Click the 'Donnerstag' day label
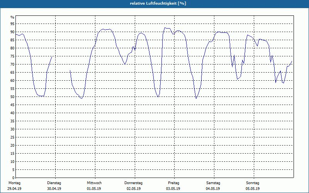This screenshot has height=193, width=309. [133, 183]
